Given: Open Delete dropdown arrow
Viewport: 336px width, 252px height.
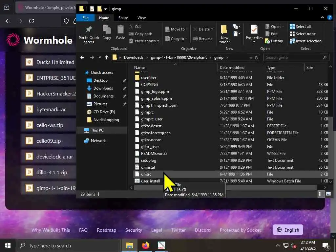Looking at the screenshot, I should (x=212, y=29).
